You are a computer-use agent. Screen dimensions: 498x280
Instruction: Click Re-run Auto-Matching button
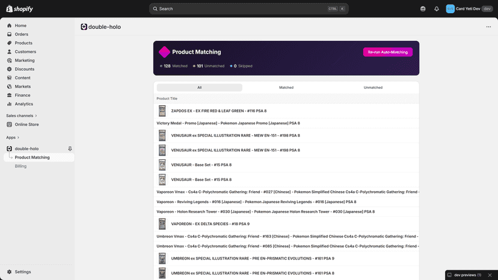click(x=388, y=52)
